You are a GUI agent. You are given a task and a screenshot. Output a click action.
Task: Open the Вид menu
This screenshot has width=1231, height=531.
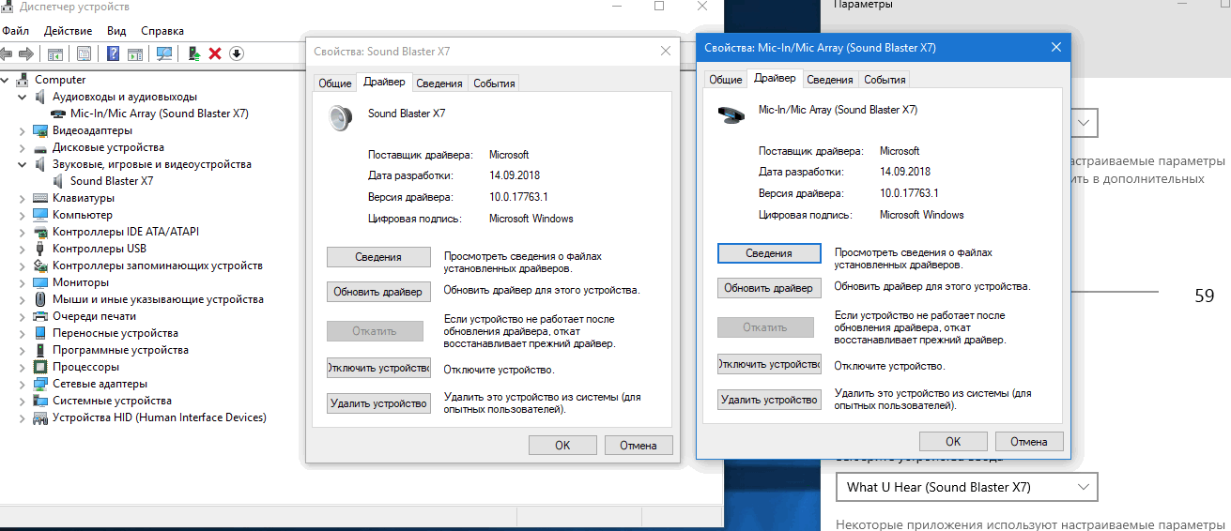[x=116, y=31]
